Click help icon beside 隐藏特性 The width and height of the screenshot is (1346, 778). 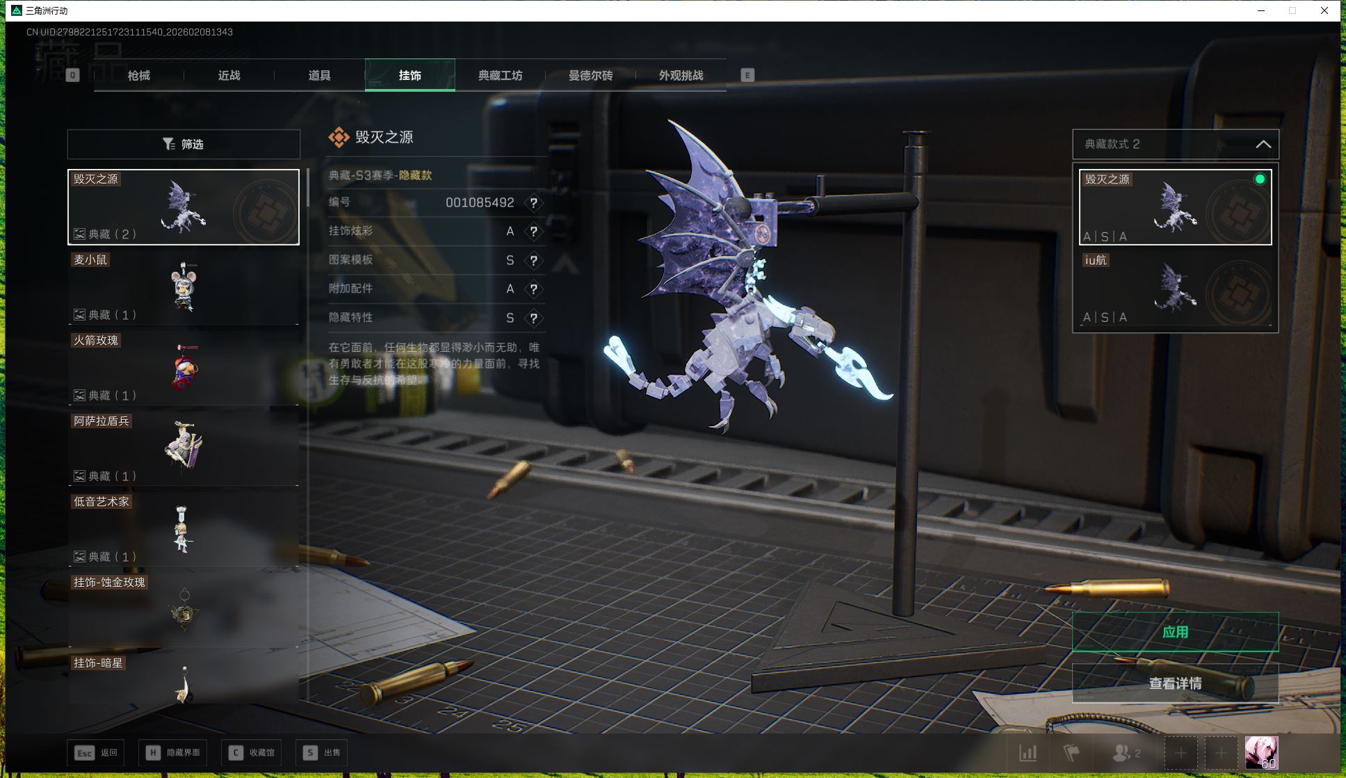(533, 318)
